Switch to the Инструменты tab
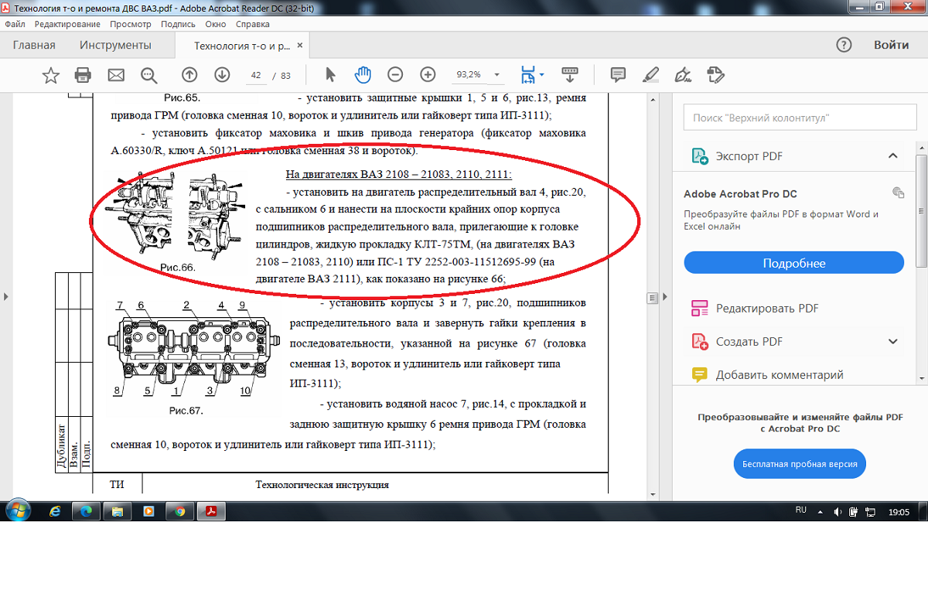This screenshot has height=611, width=928. click(115, 45)
